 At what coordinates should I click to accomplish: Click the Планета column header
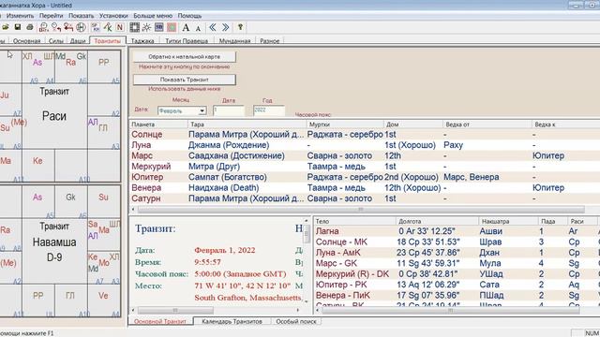point(158,125)
